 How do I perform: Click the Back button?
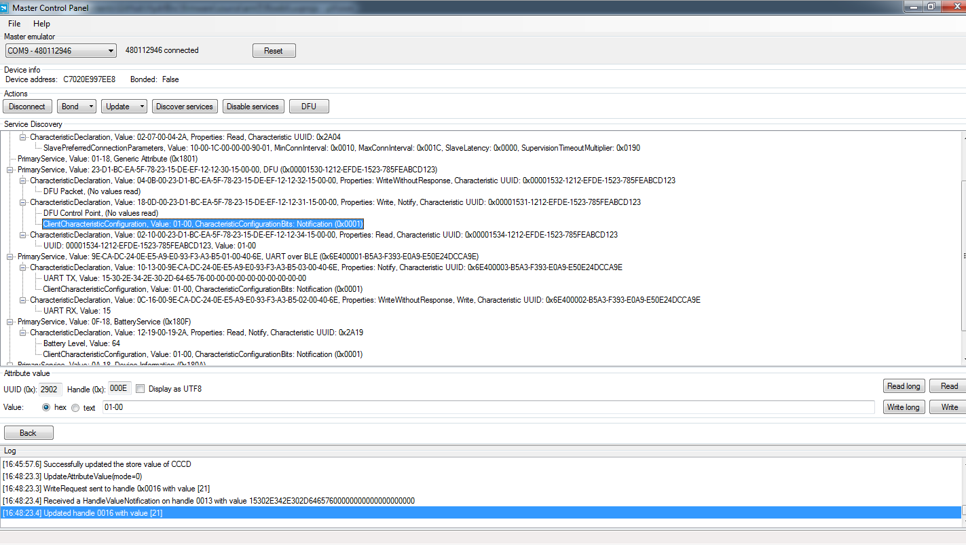[29, 433]
